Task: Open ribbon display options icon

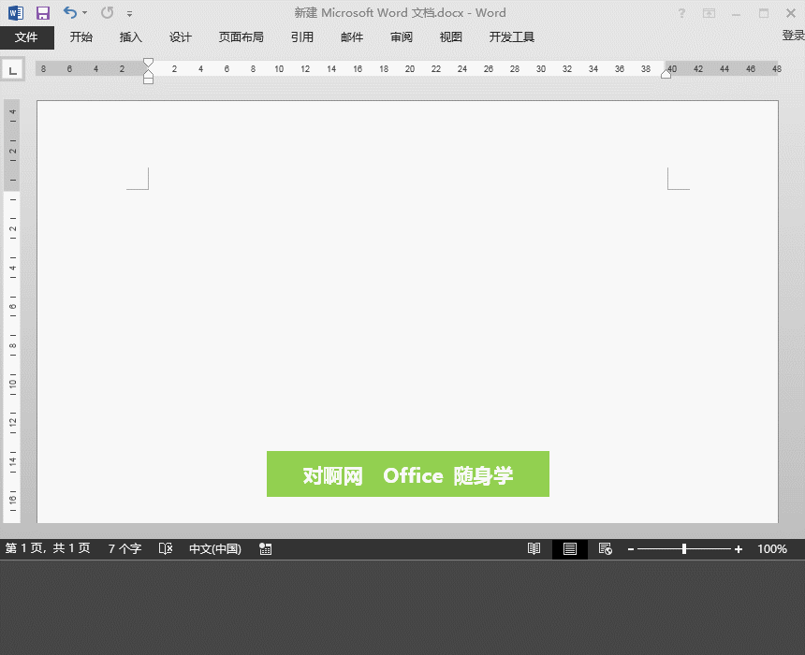Action: pos(709,13)
